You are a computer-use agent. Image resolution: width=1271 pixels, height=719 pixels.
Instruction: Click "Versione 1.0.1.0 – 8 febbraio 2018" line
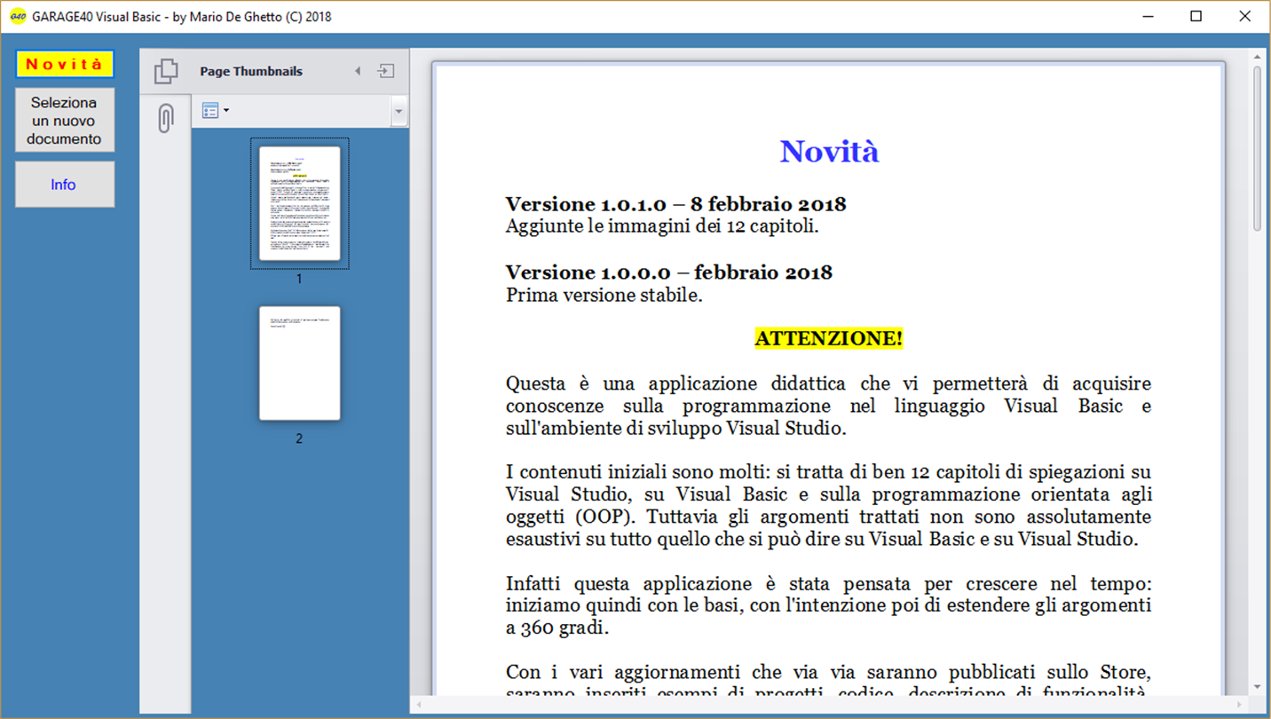click(x=675, y=204)
